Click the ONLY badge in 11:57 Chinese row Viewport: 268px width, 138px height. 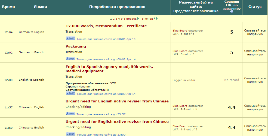[70, 114]
